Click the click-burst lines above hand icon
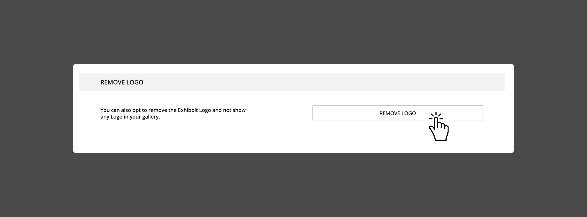Image resolution: width=587 pixels, height=217 pixels. (436, 116)
